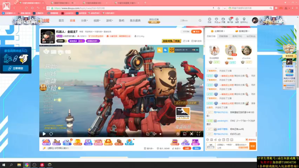The height and width of the screenshot is (168, 299).
Task: Click the blue 背包 backpack button
Action: coord(197,148)
